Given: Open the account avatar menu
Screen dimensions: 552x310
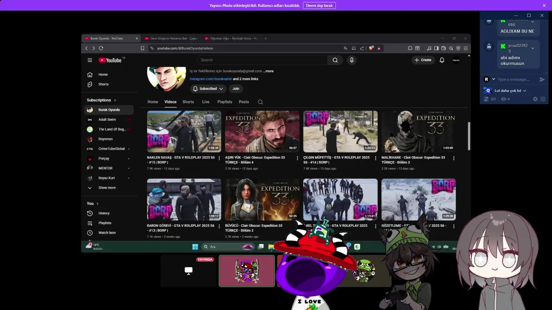Looking at the screenshot, I should pos(456,60).
